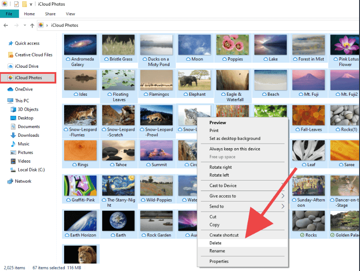Expand the Cast to Device submenu arrow
This screenshot has height=271, width=360.
click(283, 185)
